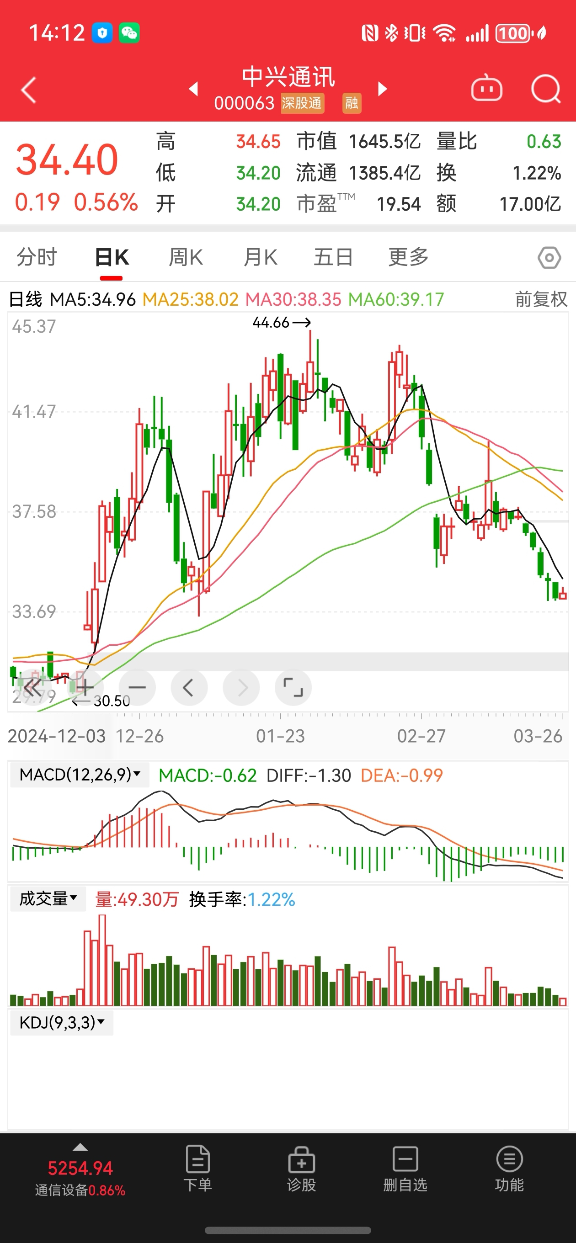Select the 日K tab
Image resolution: width=576 pixels, height=1243 pixels.
[x=112, y=257]
